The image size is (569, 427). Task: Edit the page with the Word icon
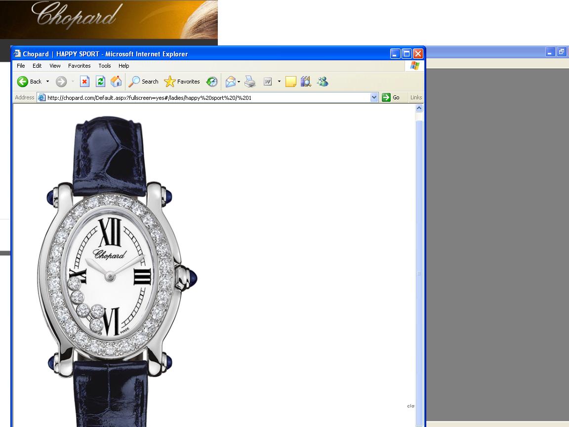click(x=268, y=82)
